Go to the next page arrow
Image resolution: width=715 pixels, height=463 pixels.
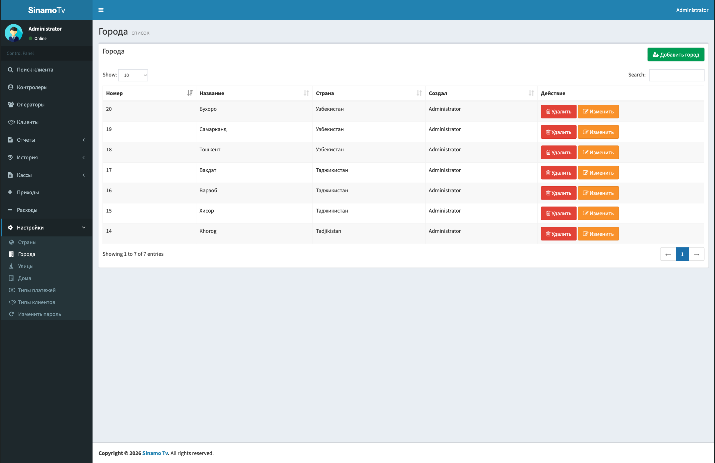click(x=696, y=254)
